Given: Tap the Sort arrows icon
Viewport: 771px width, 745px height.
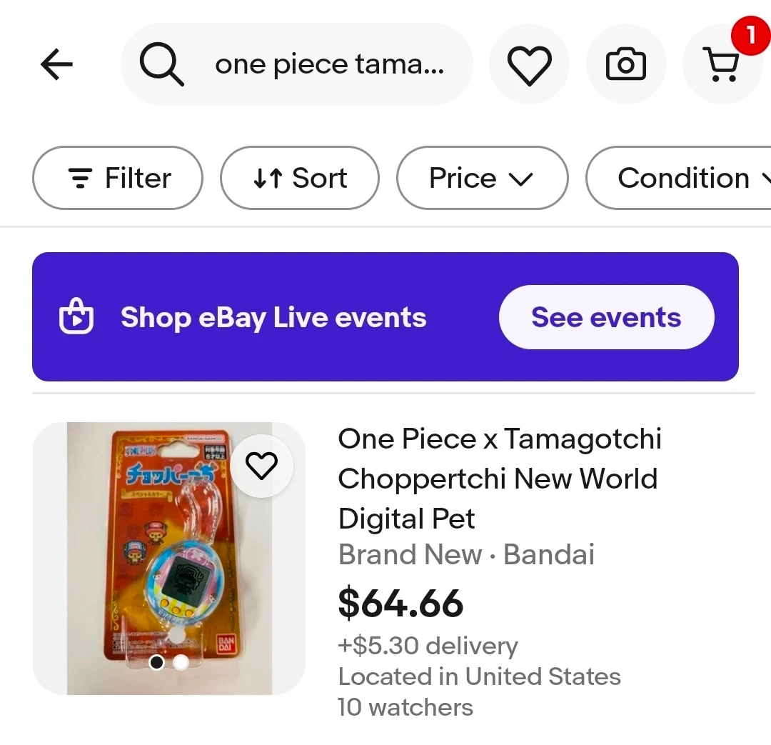Looking at the screenshot, I should click(268, 178).
